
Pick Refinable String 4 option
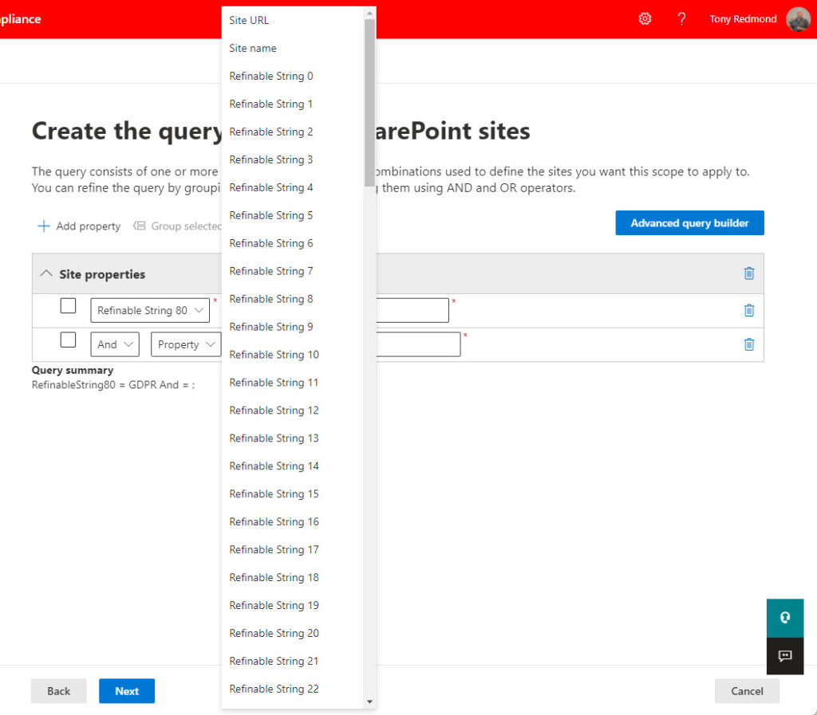292,187
